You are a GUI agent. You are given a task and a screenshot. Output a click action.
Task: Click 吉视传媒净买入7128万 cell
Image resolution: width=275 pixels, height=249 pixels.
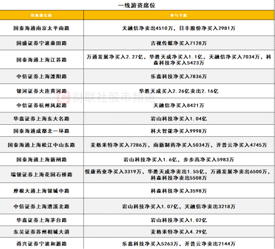pyautogui.click(x=179, y=43)
